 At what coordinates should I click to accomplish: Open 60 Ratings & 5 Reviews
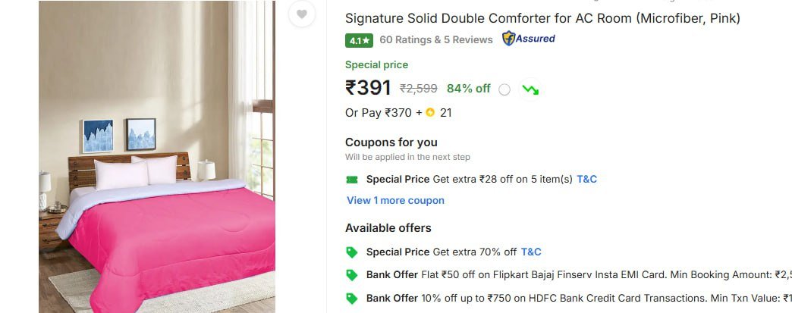pos(436,39)
